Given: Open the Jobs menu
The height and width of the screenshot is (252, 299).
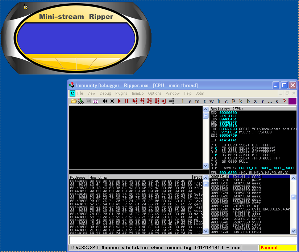Looking at the screenshot, I should pyautogui.click(x=200, y=93).
